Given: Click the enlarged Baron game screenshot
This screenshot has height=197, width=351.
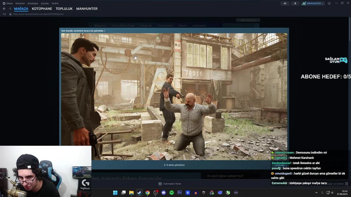Looking at the screenshot, I should [174, 97].
